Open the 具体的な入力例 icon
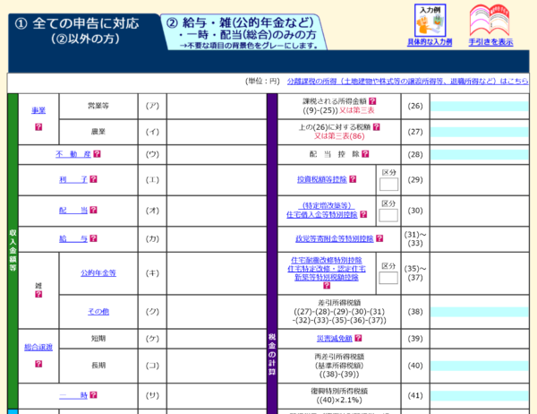The height and width of the screenshot is (414, 537). pyautogui.click(x=430, y=21)
